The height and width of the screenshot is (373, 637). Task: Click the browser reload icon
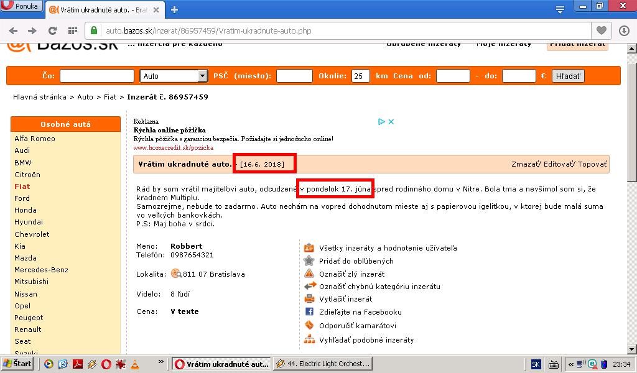[52, 30]
